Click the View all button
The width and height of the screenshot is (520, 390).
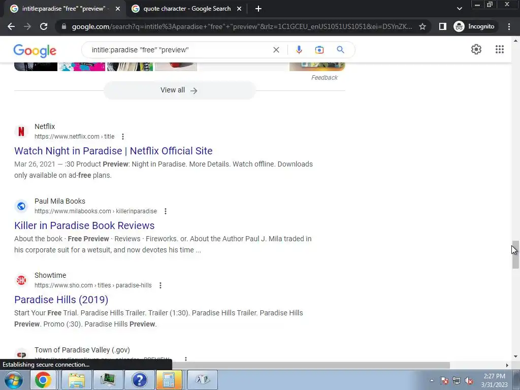point(179,90)
